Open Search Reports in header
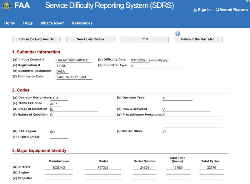This screenshot has height=184, width=250. click(232, 10)
